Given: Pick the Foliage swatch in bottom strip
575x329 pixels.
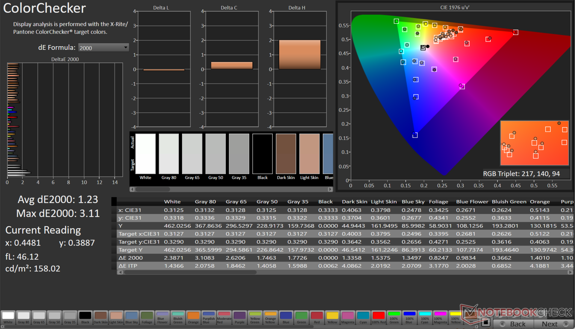Looking at the screenshot, I should click(x=147, y=317).
